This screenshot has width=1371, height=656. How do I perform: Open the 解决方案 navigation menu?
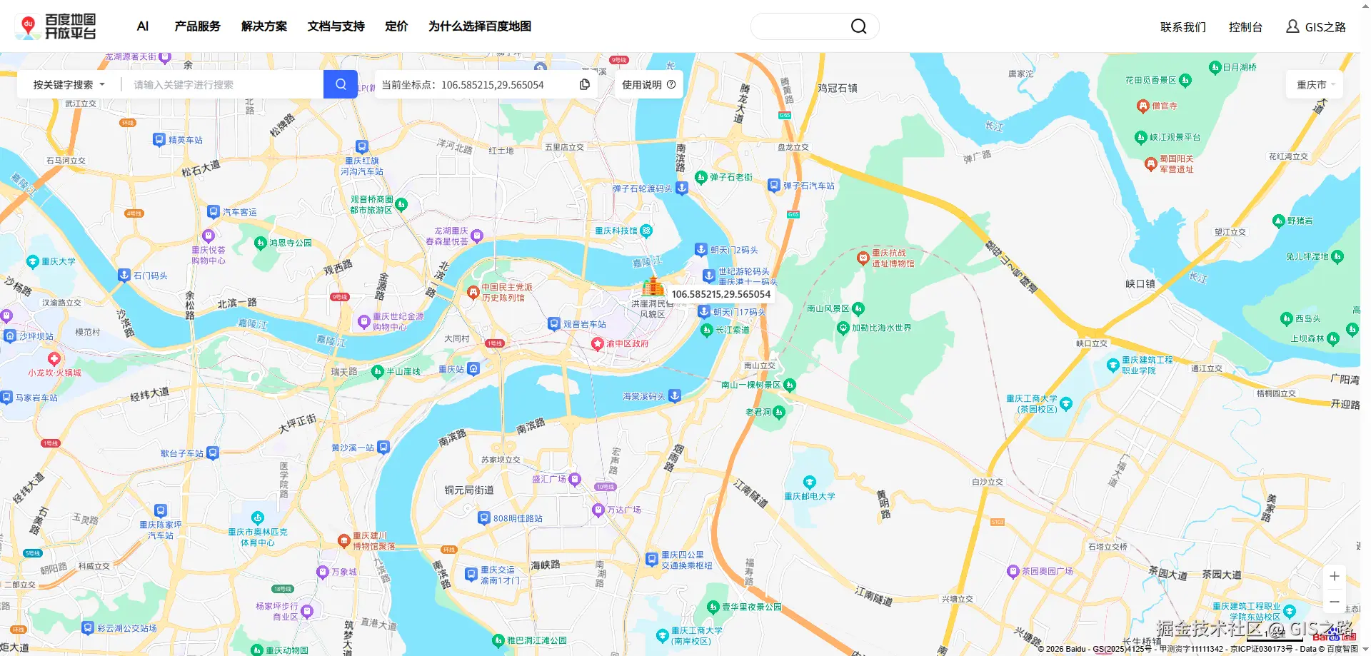coord(264,26)
